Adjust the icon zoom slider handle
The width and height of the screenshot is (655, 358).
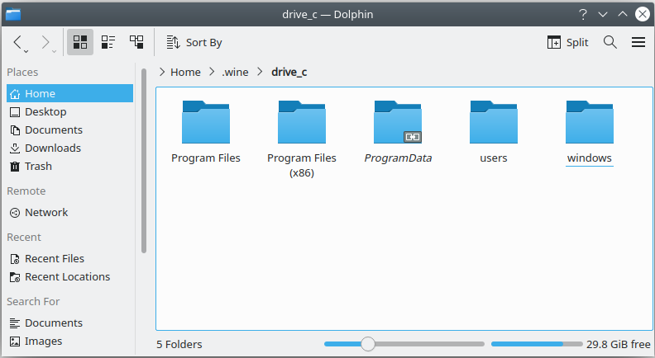pos(367,344)
